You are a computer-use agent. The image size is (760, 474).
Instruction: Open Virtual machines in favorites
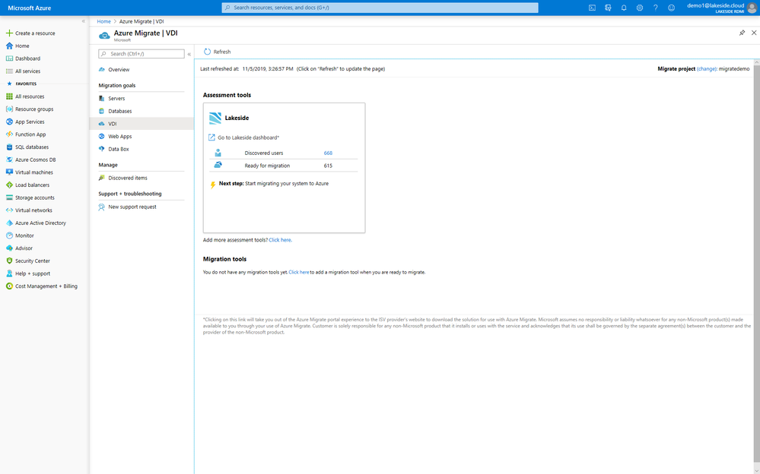(x=34, y=172)
